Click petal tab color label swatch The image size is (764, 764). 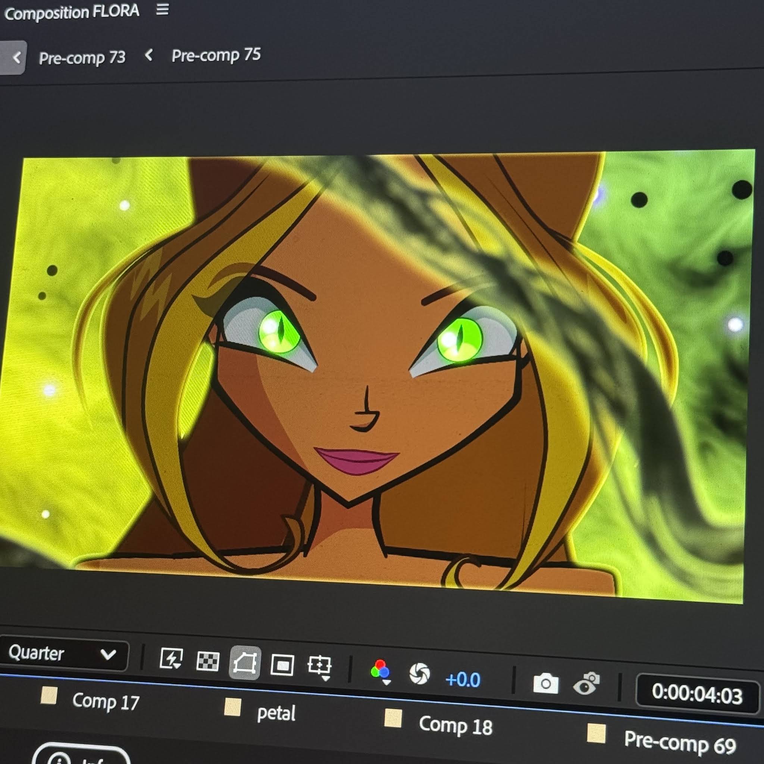[x=232, y=707]
